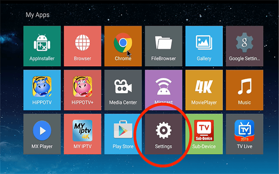The image size is (279, 174).
Task: Open the FileBrowser folder app
Action: click(163, 46)
